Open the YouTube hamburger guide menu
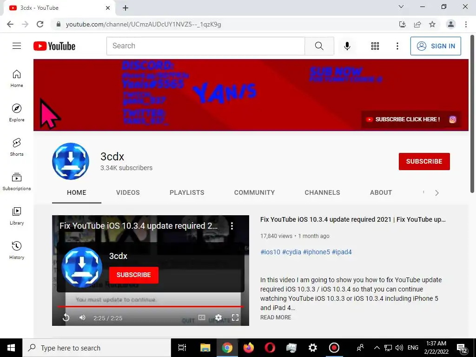This screenshot has height=357, width=476. (x=17, y=46)
